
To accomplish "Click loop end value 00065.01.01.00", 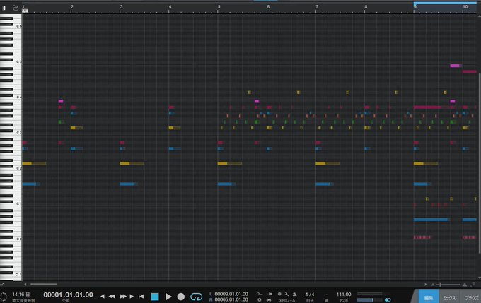I will 231,299.
